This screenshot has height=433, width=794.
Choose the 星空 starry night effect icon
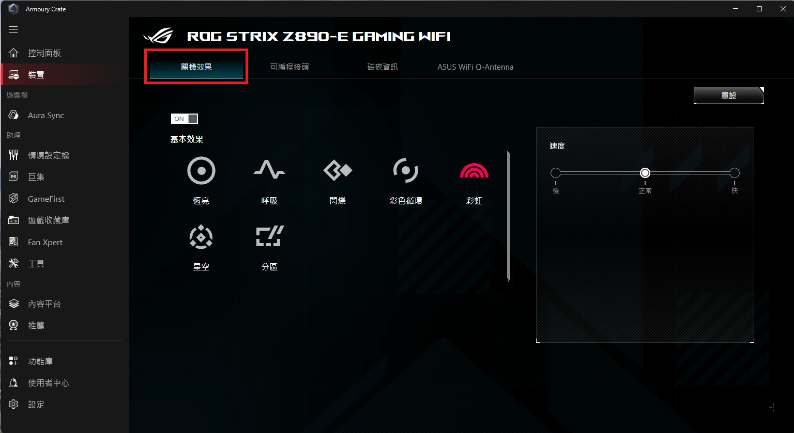pyautogui.click(x=201, y=237)
